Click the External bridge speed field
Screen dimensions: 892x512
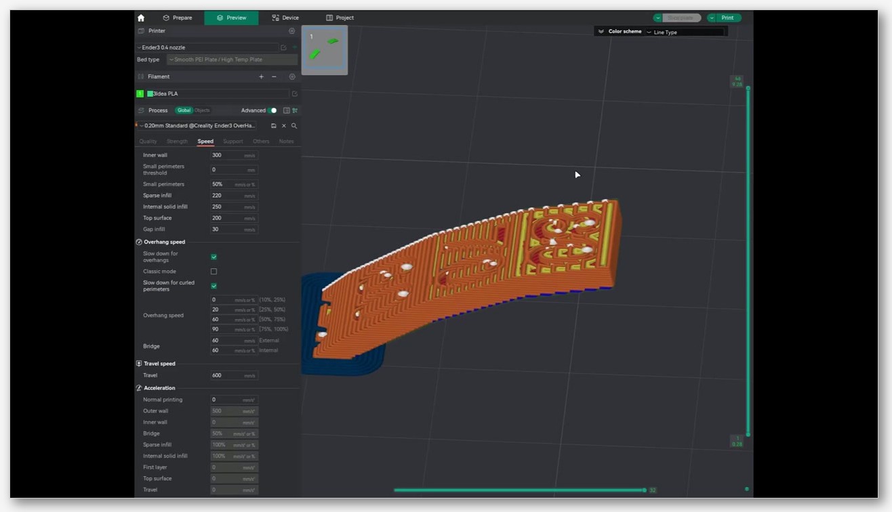click(x=234, y=341)
